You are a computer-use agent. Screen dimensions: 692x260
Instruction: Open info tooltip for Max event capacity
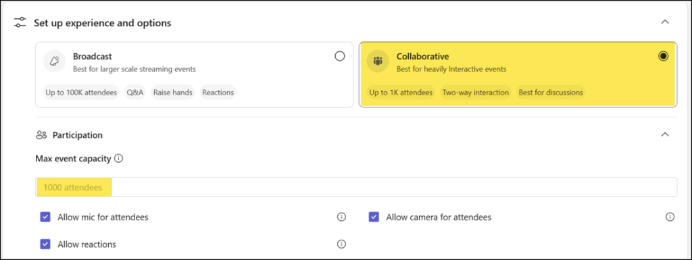click(x=118, y=159)
